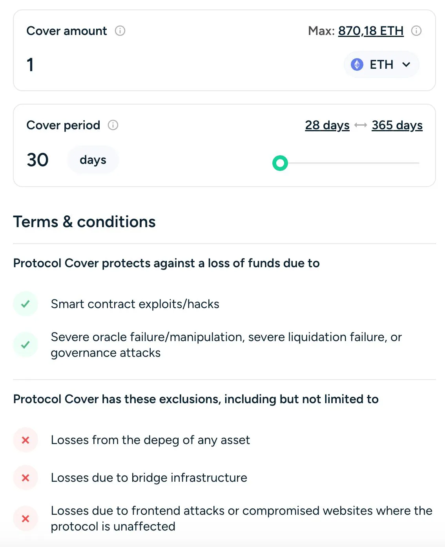
Task: Click the checkmark beside severe oracle failure coverage
Action: click(25, 345)
